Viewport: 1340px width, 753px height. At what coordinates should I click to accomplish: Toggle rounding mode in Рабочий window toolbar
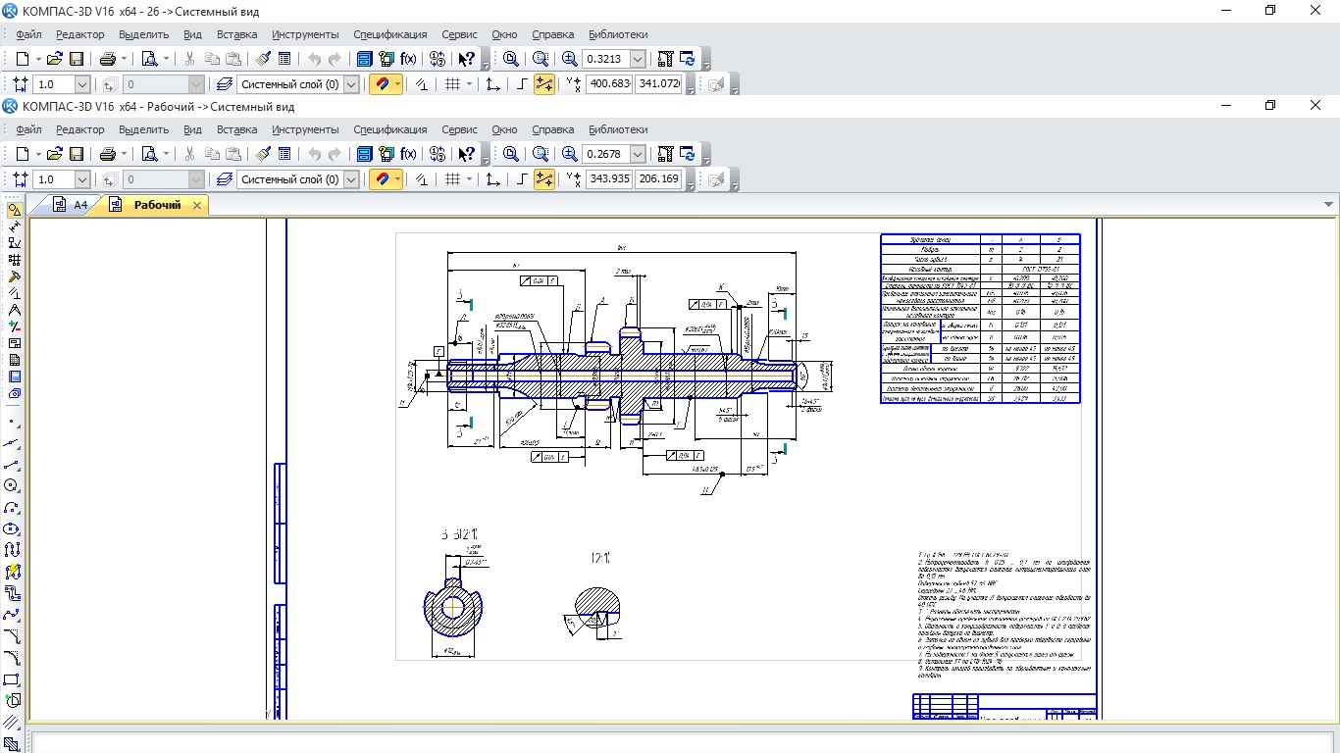(x=544, y=179)
